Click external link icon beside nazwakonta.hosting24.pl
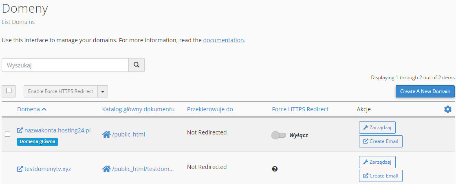 [20, 131]
